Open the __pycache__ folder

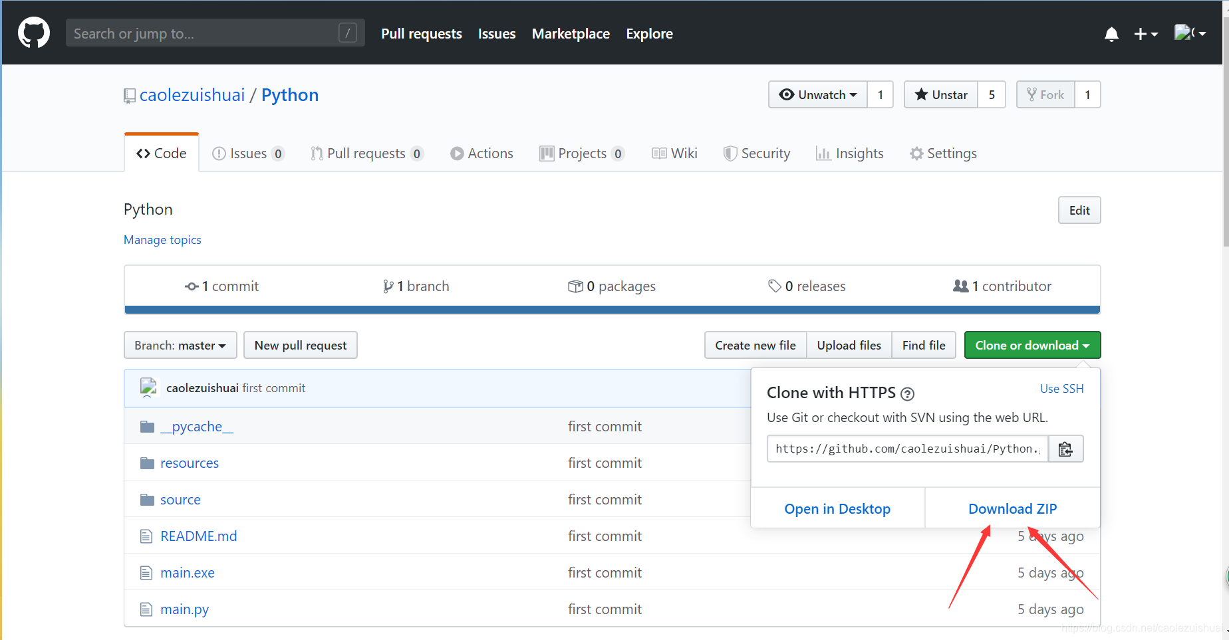pyautogui.click(x=197, y=427)
